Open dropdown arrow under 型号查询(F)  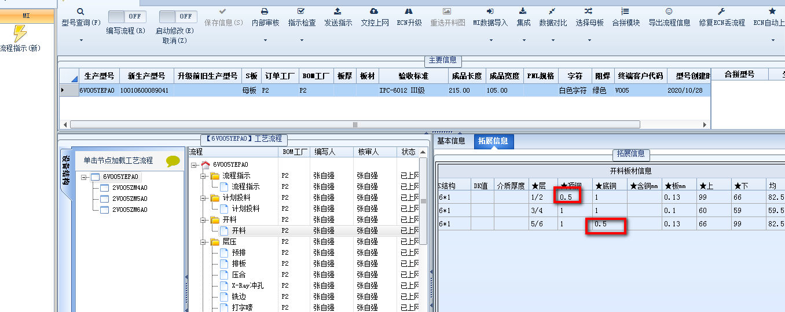coord(80,40)
